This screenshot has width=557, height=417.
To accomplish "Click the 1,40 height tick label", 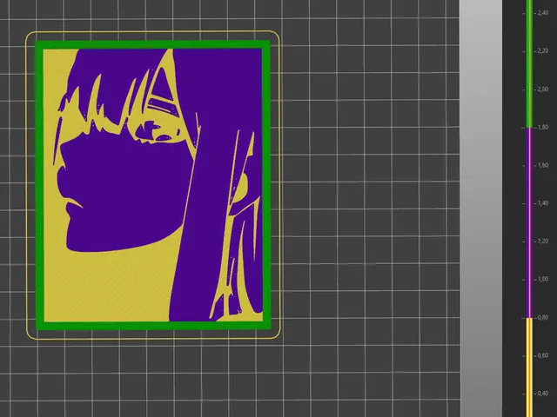I will pyautogui.click(x=543, y=203).
